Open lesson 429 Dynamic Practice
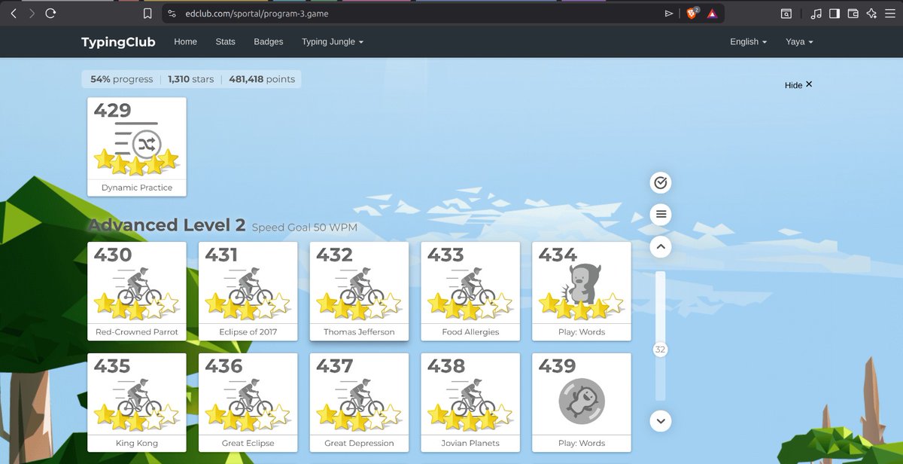 (x=137, y=147)
